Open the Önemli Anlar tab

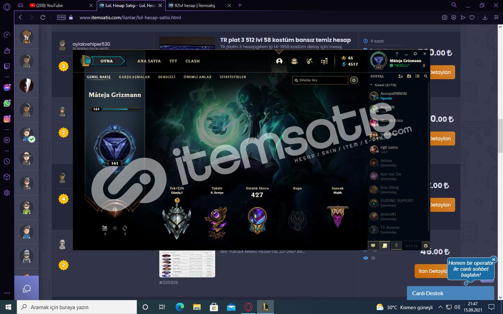[x=198, y=77]
